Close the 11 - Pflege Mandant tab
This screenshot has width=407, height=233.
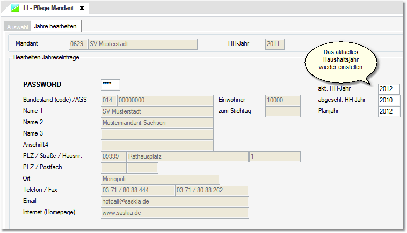pyautogui.click(x=82, y=9)
